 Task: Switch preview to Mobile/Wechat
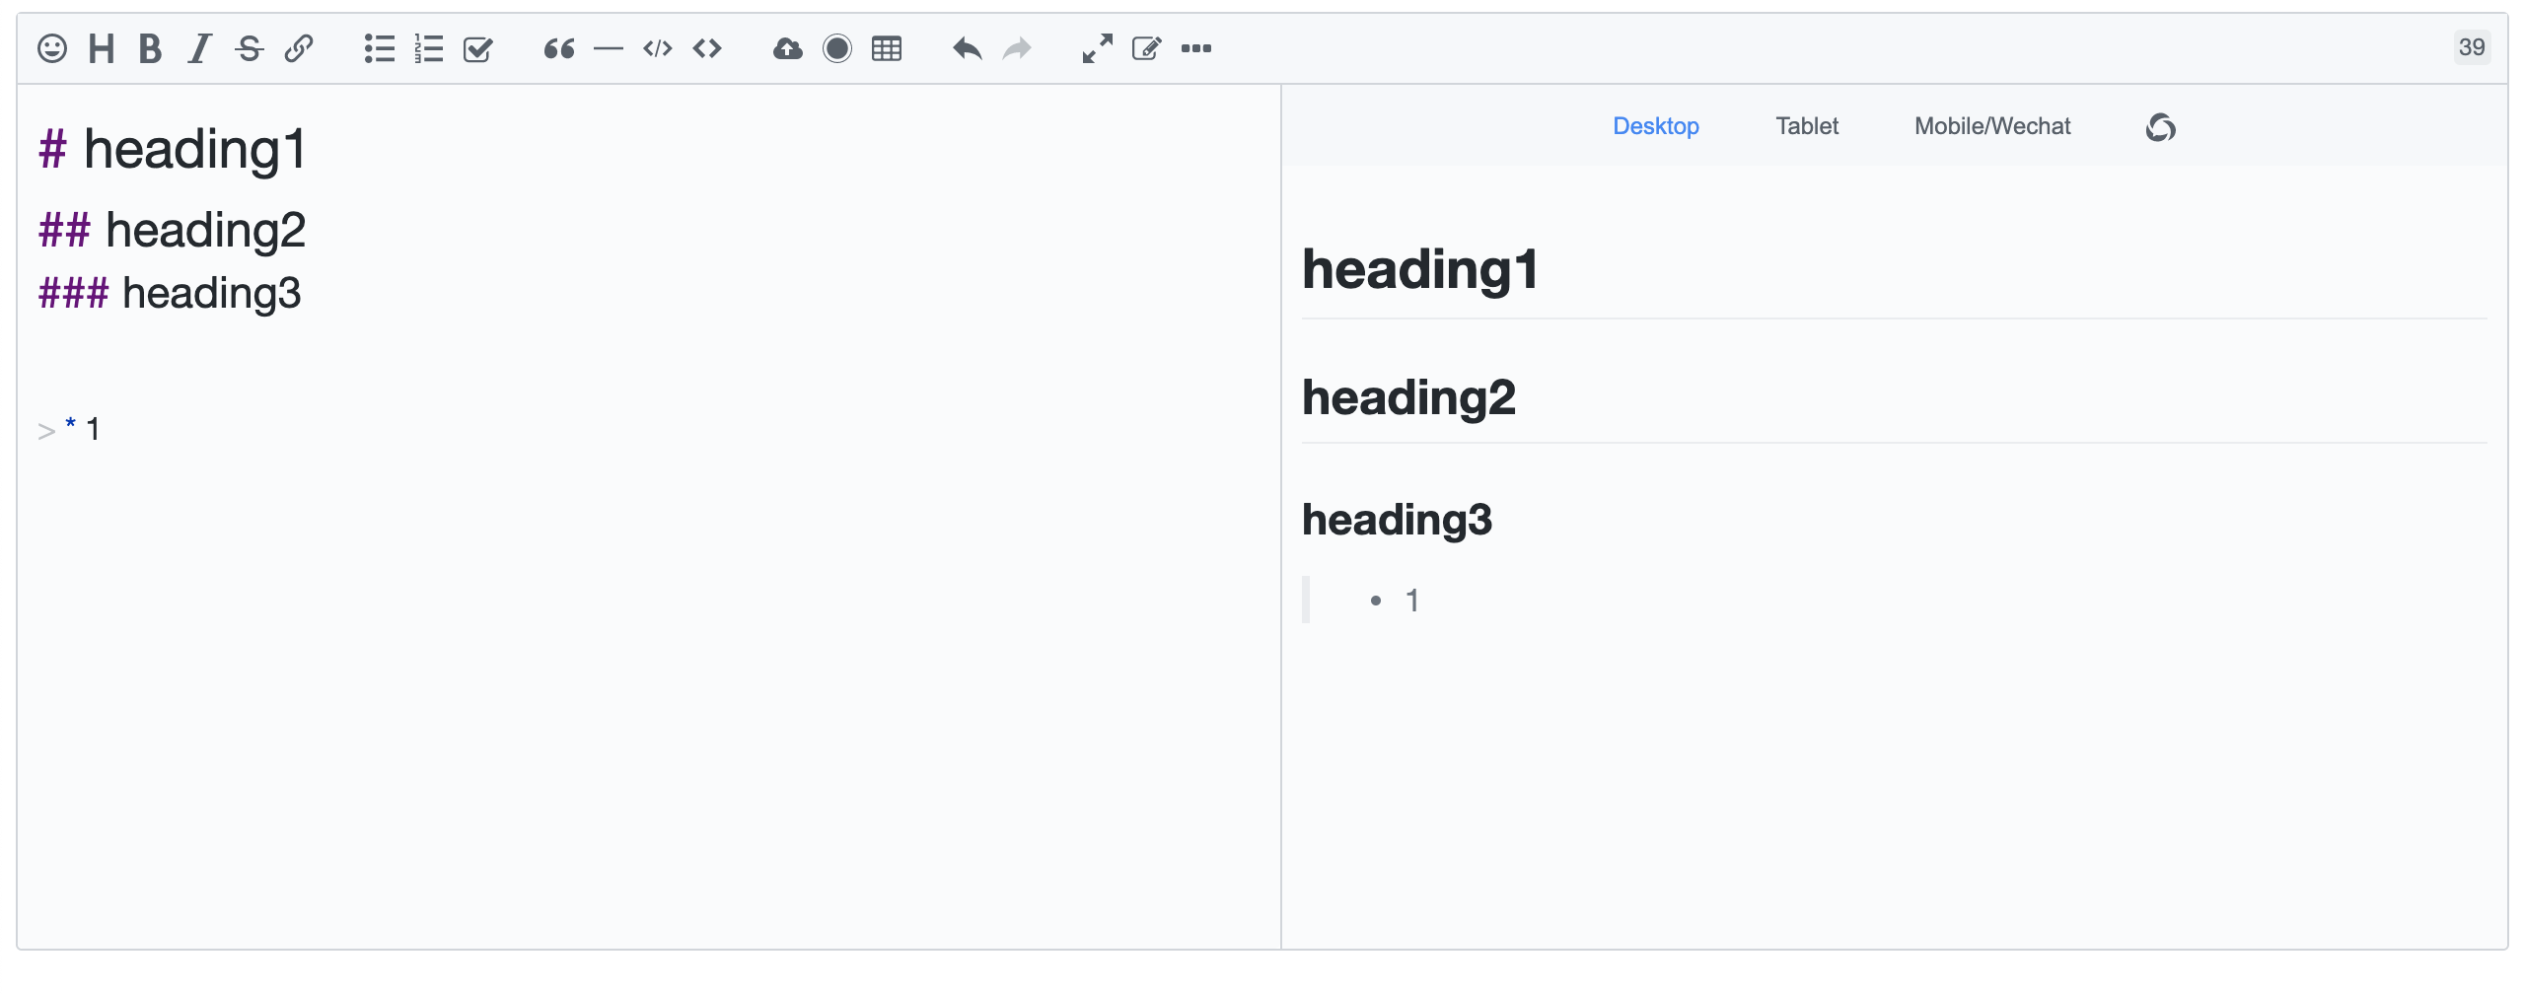point(1992,126)
